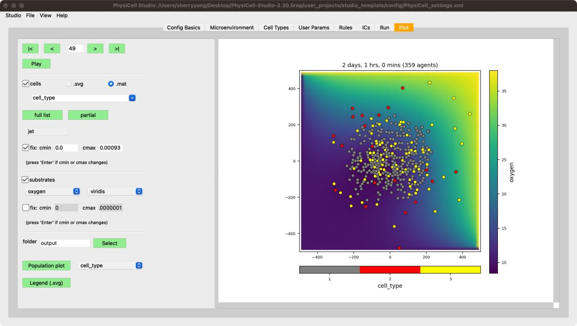Open the Cell Types tab
The width and height of the screenshot is (577, 326).
point(276,28)
